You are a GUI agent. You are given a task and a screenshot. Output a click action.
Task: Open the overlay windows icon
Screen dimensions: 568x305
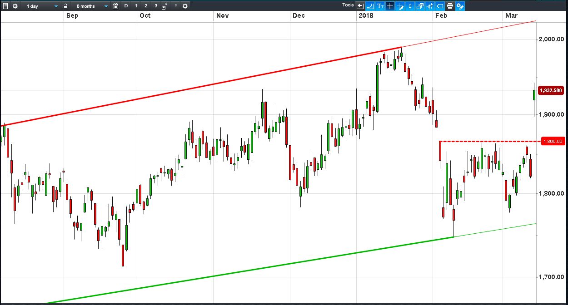pos(420,6)
